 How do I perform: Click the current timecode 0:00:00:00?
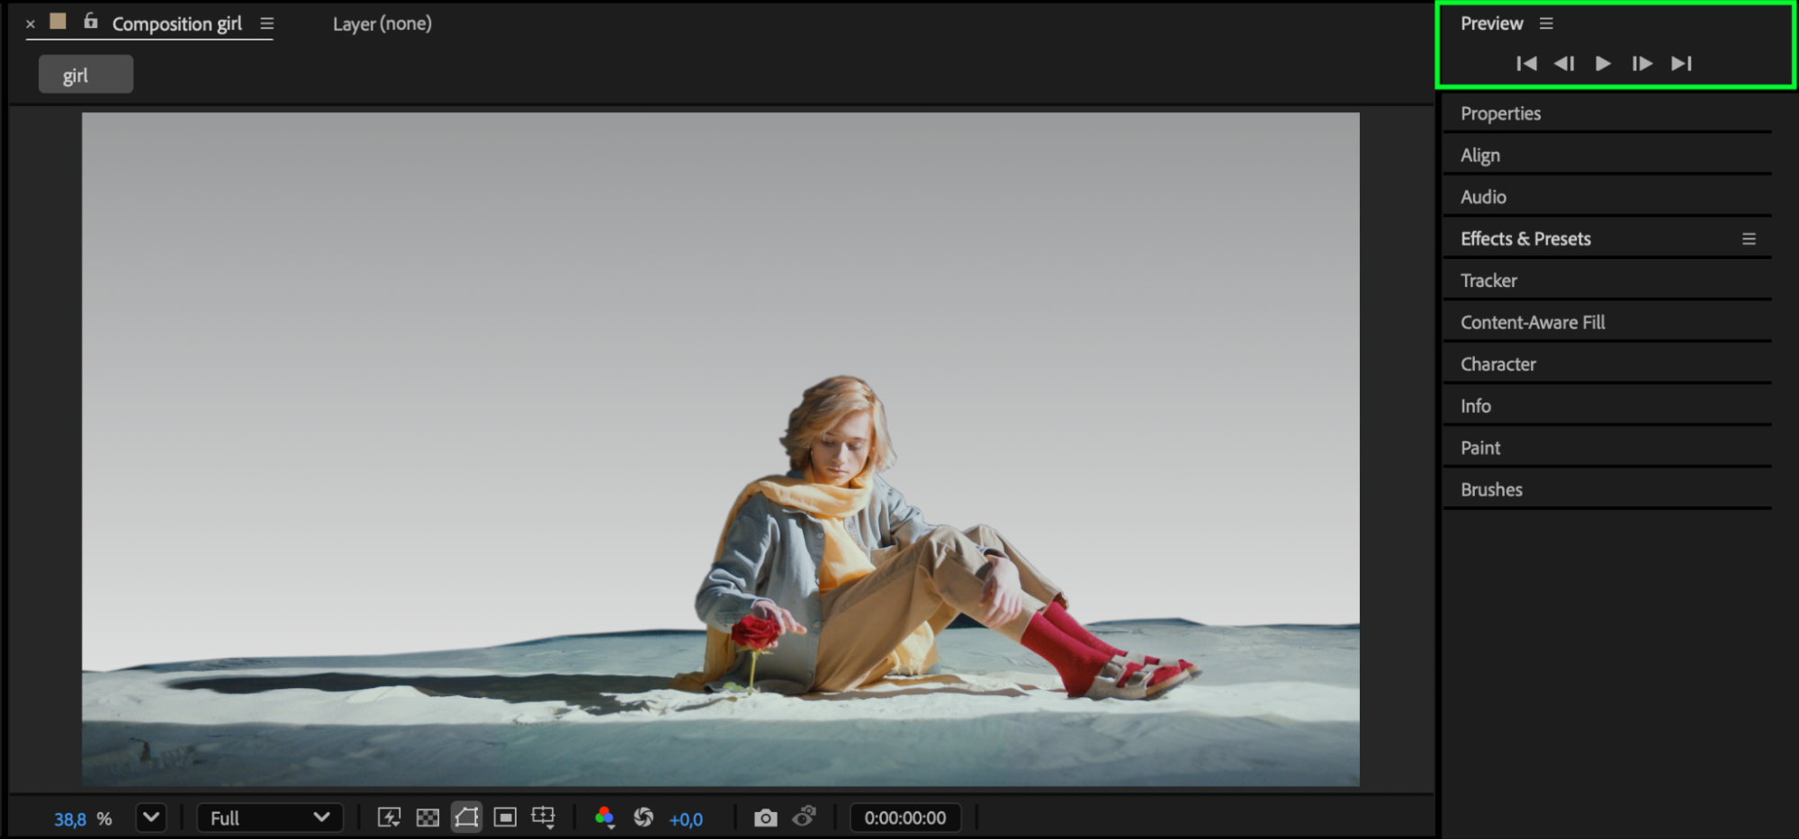(x=904, y=818)
